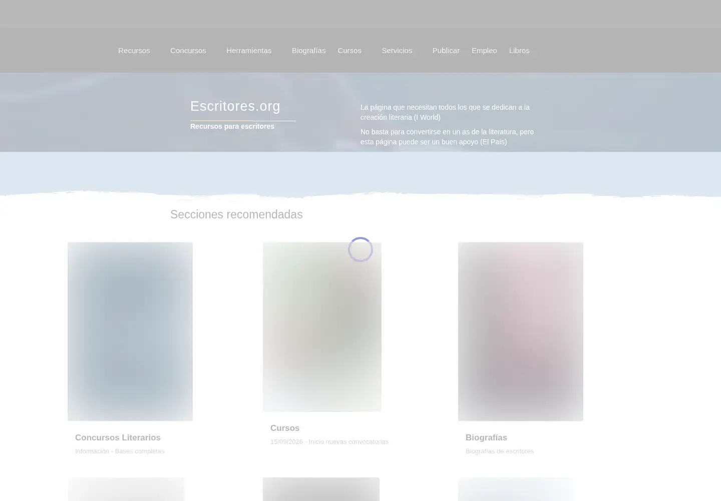Open the Cursos card image

click(x=322, y=327)
